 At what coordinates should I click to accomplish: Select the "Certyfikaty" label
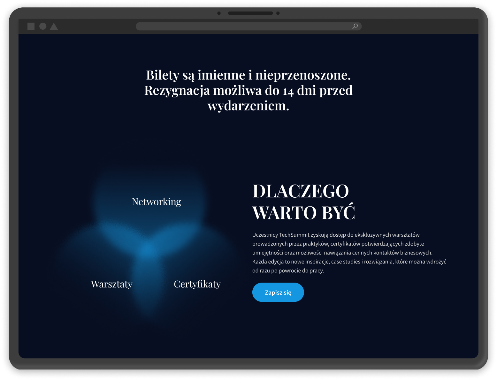(197, 284)
